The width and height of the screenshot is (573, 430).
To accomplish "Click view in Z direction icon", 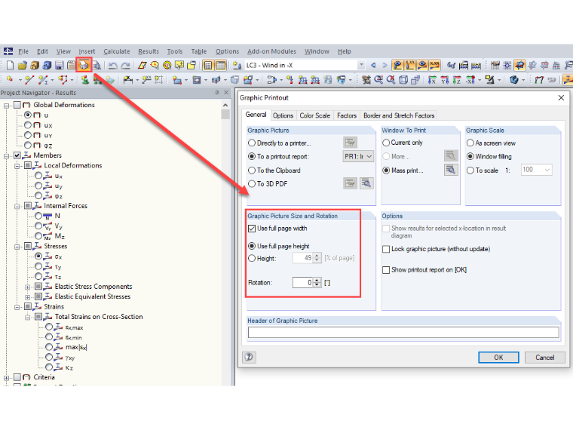I will (457, 80).
